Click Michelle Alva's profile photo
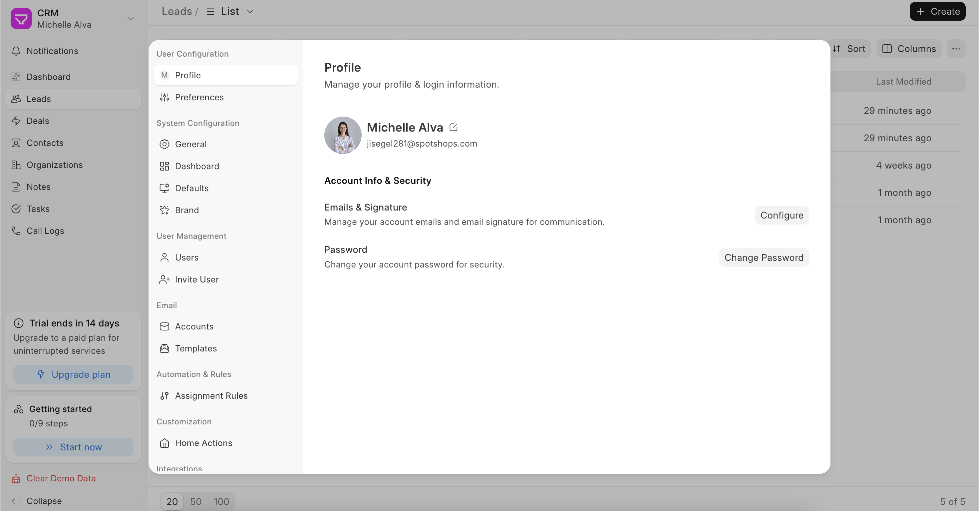 tap(342, 135)
